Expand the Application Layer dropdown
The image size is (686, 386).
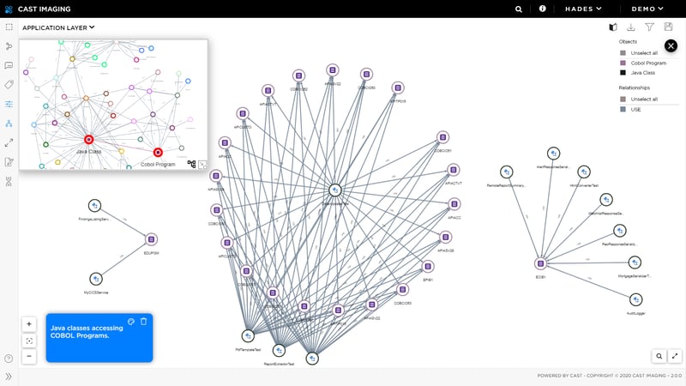coord(58,27)
